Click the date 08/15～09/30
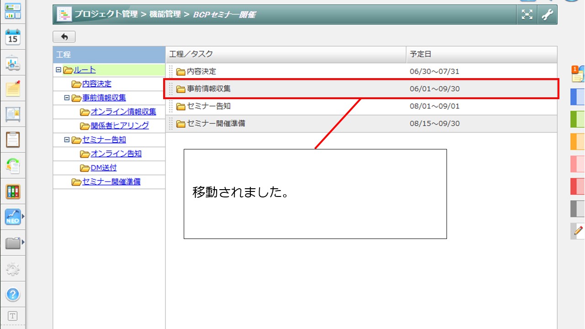Viewport: 585px width, 329px height. [x=435, y=124]
